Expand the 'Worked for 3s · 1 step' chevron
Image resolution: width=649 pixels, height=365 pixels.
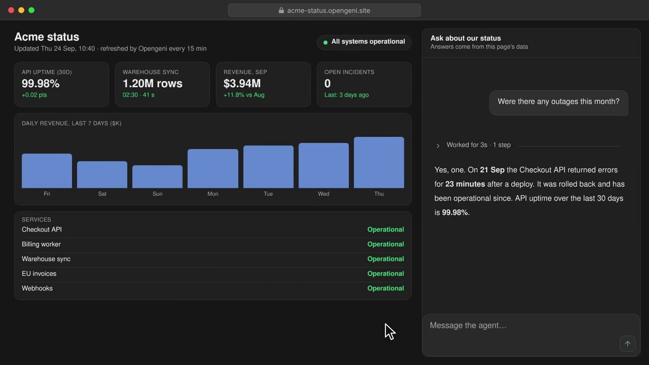click(438, 145)
